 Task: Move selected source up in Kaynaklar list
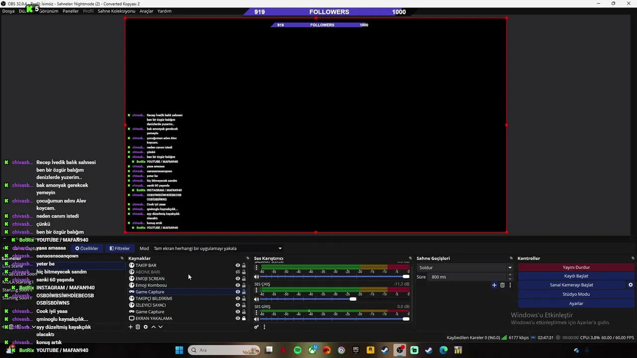[x=153, y=327]
